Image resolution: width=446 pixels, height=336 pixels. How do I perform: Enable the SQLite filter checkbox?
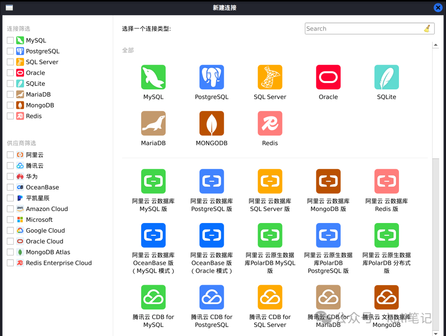(x=10, y=84)
